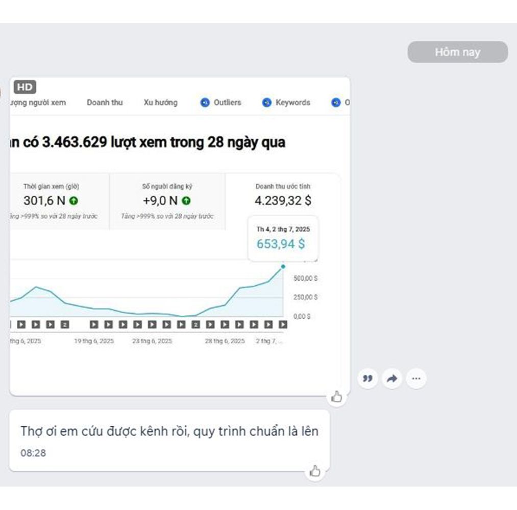Click the blue icon next to Outliers
The image size is (517, 510).
pyautogui.click(x=205, y=103)
